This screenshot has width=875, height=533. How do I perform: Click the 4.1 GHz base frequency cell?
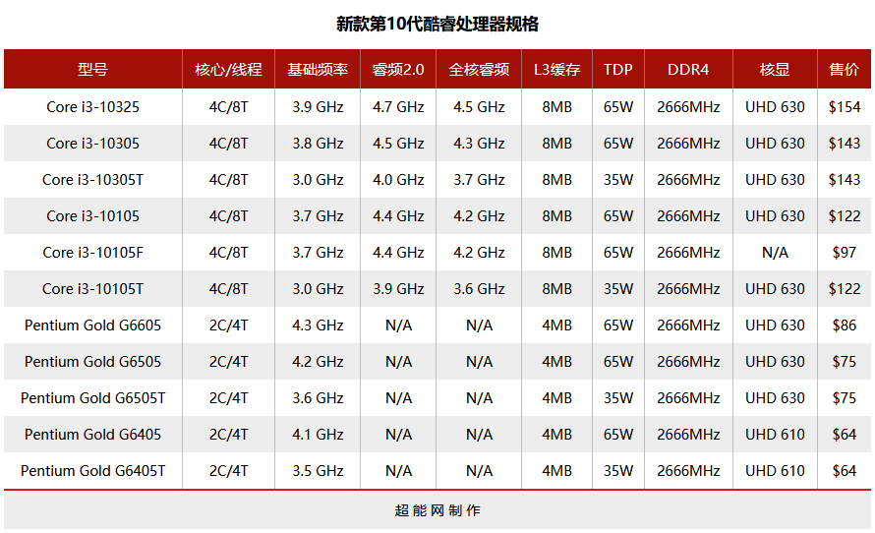318,434
